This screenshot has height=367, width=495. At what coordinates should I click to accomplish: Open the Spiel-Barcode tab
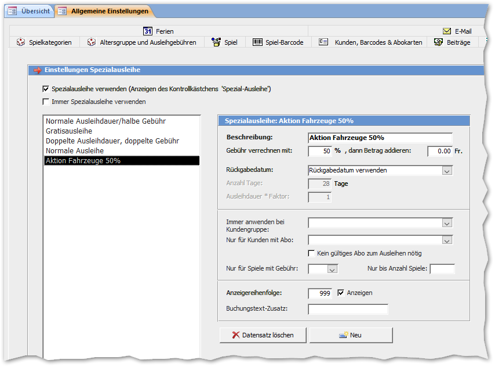[x=278, y=42]
